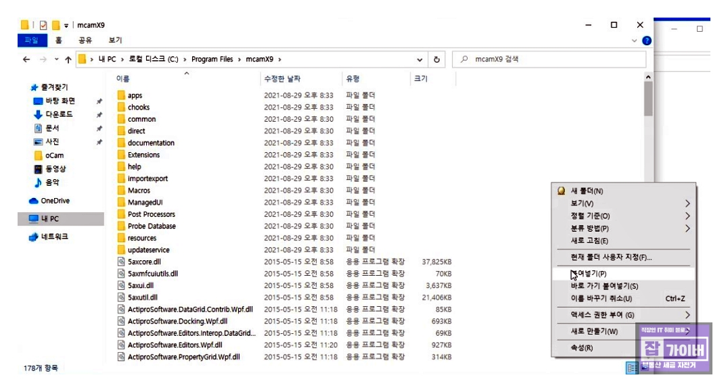Screen dimensions: 728x392
Task: Click the scrollbar up arrow
Action: [648, 77]
